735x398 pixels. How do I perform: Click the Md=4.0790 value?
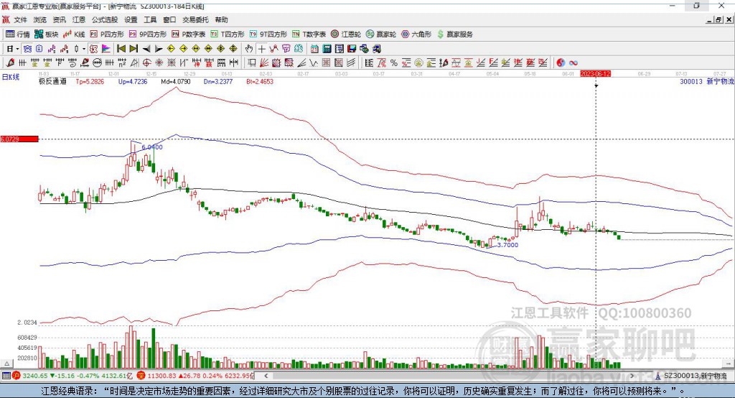pos(176,81)
